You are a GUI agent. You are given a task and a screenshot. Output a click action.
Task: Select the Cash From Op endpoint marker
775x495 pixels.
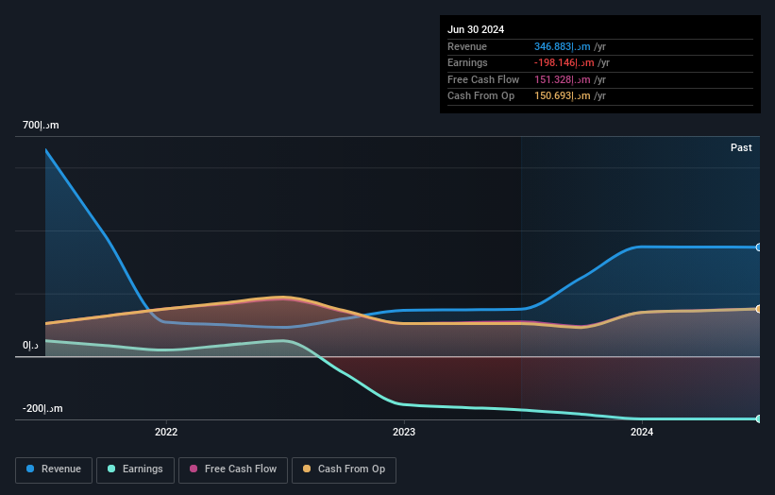759,309
